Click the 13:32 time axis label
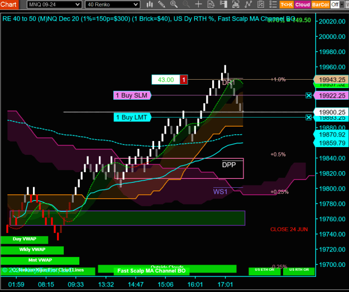Screen dimensions: 349x292 pyautogui.click(x=106, y=284)
